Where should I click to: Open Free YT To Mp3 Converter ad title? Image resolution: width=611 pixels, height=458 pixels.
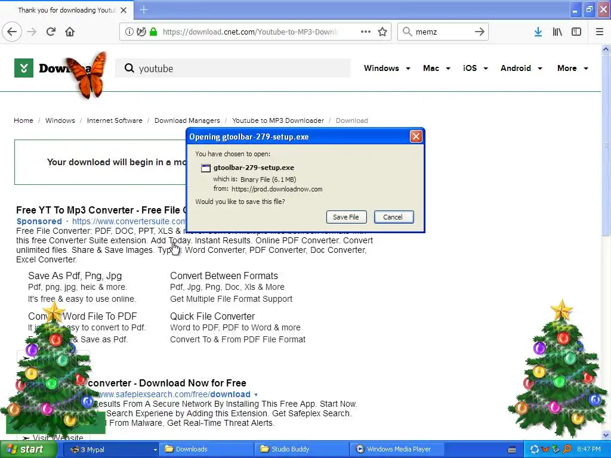coord(101,211)
